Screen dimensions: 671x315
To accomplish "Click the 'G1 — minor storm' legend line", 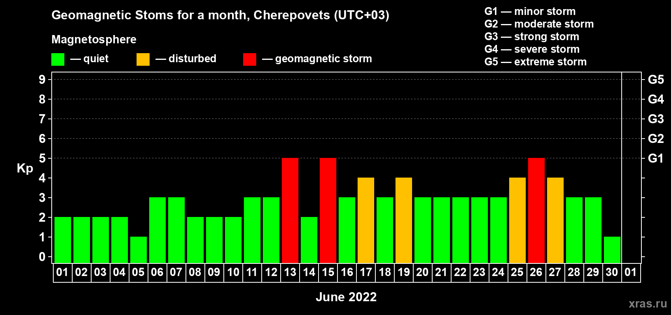I will point(530,11).
